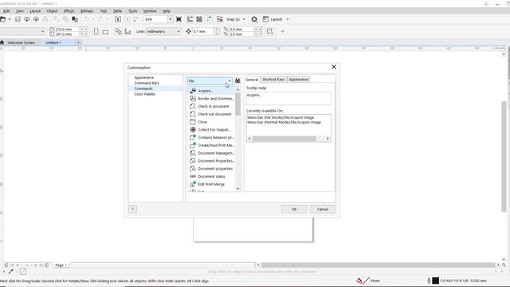510x287 pixels.
Task: Select the Document status command icon
Action: [193, 176]
